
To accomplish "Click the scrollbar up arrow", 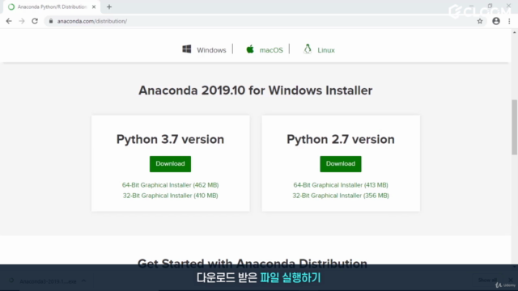I will point(515,32).
